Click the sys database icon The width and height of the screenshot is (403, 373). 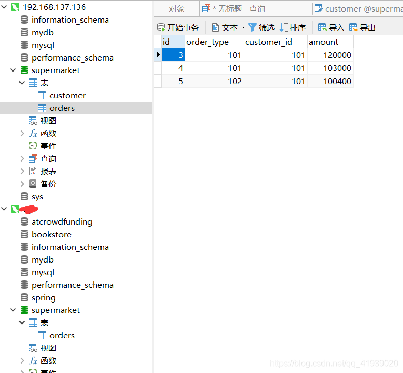coord(24,196)
